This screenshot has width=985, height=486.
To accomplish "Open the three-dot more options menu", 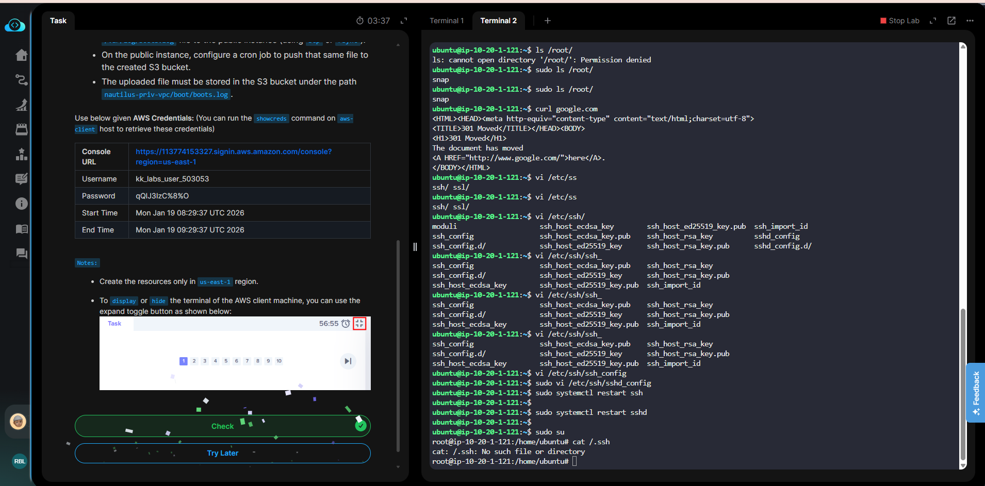I will 970,21.
